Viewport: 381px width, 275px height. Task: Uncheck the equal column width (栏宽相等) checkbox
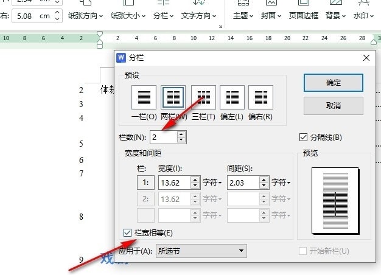[x=127, y=232]
